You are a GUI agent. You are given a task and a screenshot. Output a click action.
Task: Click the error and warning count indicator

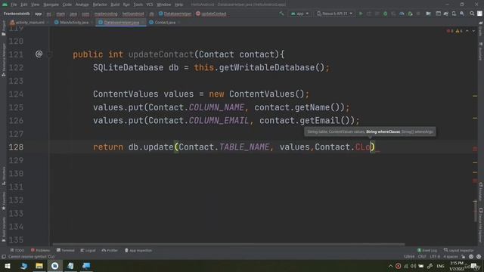pyautogui.click(x=455, y=31)
